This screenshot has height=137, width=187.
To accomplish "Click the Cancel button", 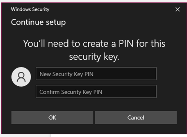I will (136, 118).
